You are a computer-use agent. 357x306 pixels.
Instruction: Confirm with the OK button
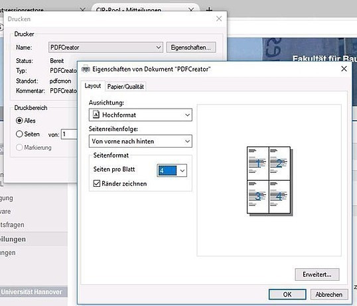click(287, 294)
